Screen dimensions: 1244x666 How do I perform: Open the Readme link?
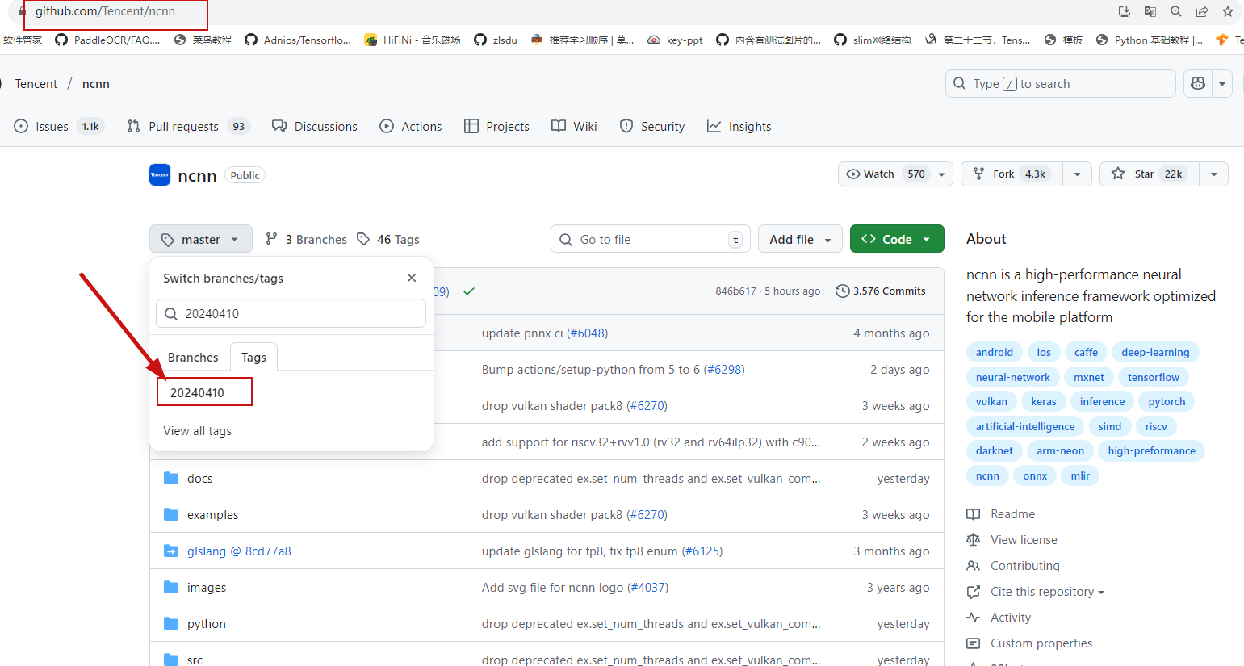(x=1001, y=514)
